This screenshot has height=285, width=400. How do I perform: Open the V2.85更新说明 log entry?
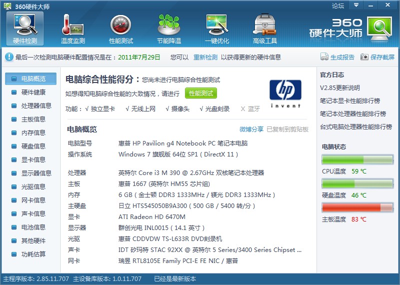[x=340, y=88]
